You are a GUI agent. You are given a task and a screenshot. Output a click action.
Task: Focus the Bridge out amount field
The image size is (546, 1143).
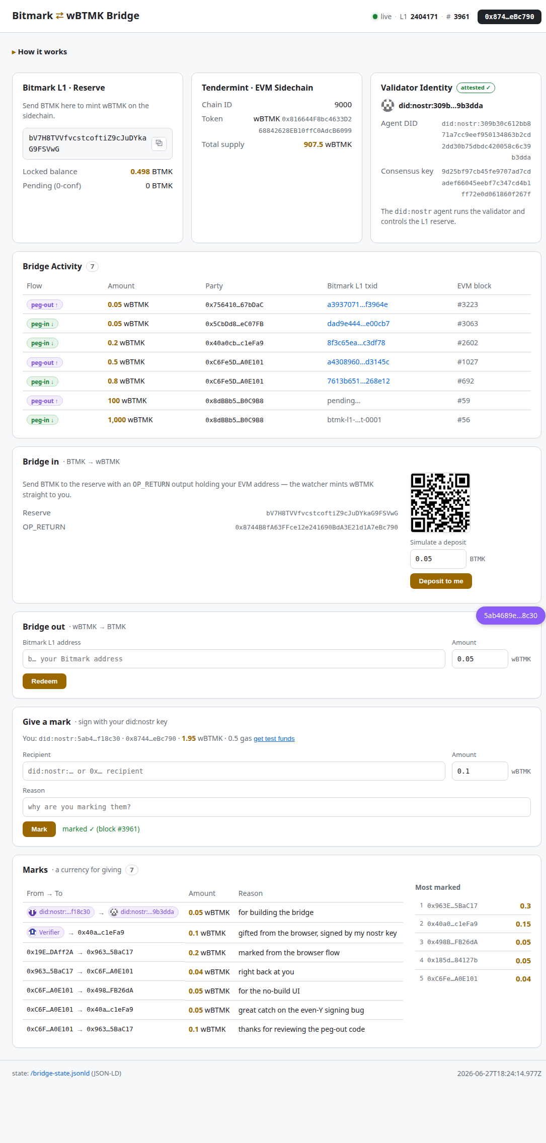tap(480, 659)
